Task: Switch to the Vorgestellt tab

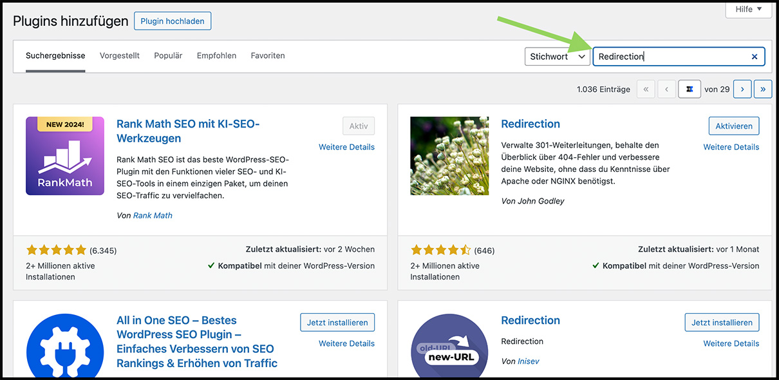Action: (120, 56)
